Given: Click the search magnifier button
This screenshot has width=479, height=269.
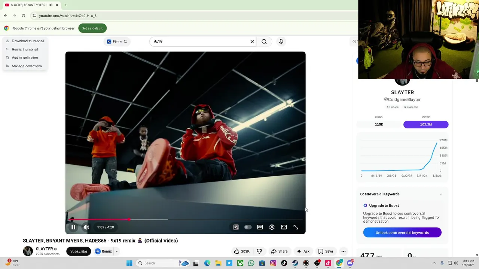Looking at the screenshot, I should 264,41.
